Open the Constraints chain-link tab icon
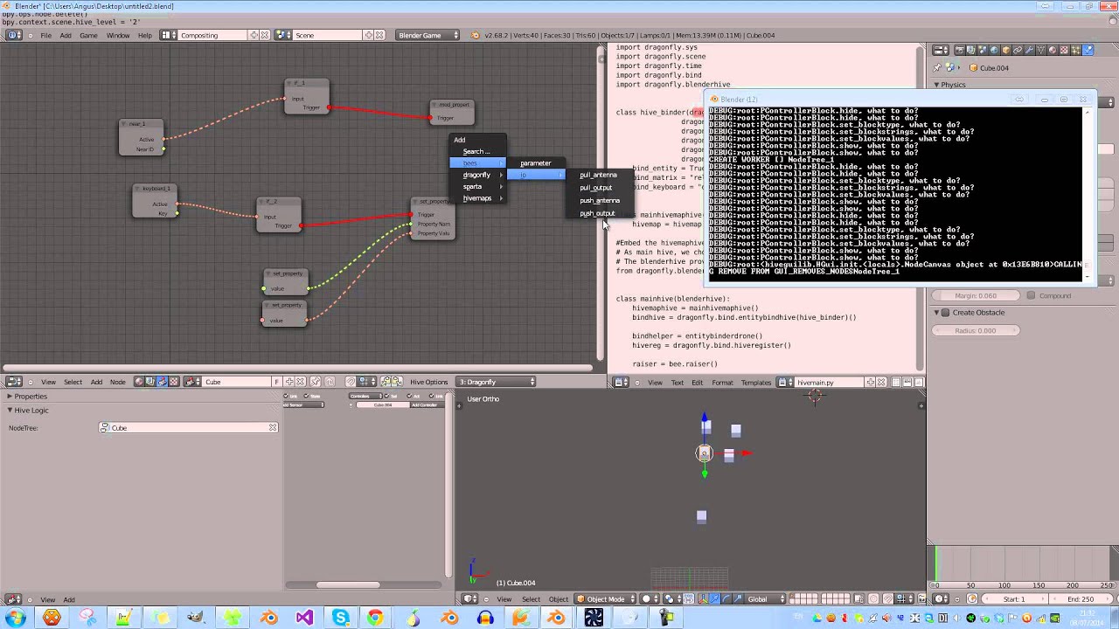 tap(1018, 50)
